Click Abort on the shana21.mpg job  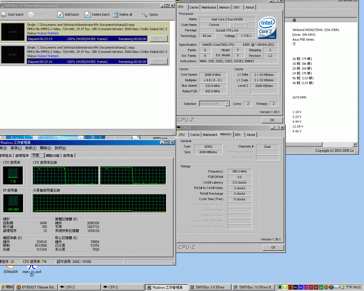pyautogui.click(x=159, y=61)
